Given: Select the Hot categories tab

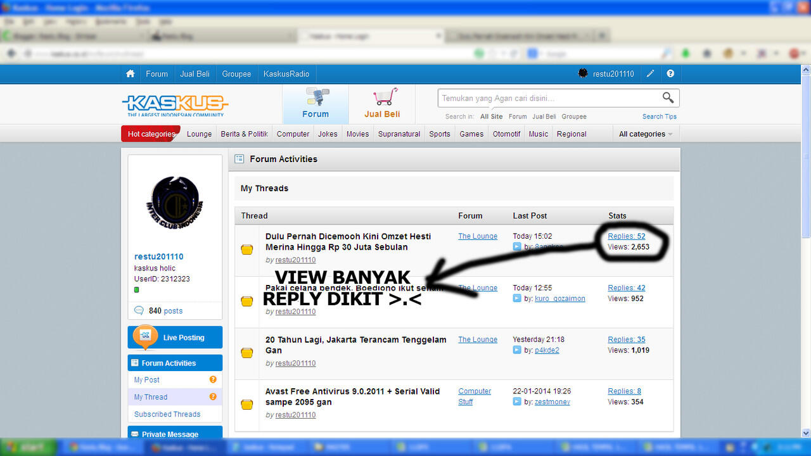Looking at the screenshot, I should coord(151,134).
